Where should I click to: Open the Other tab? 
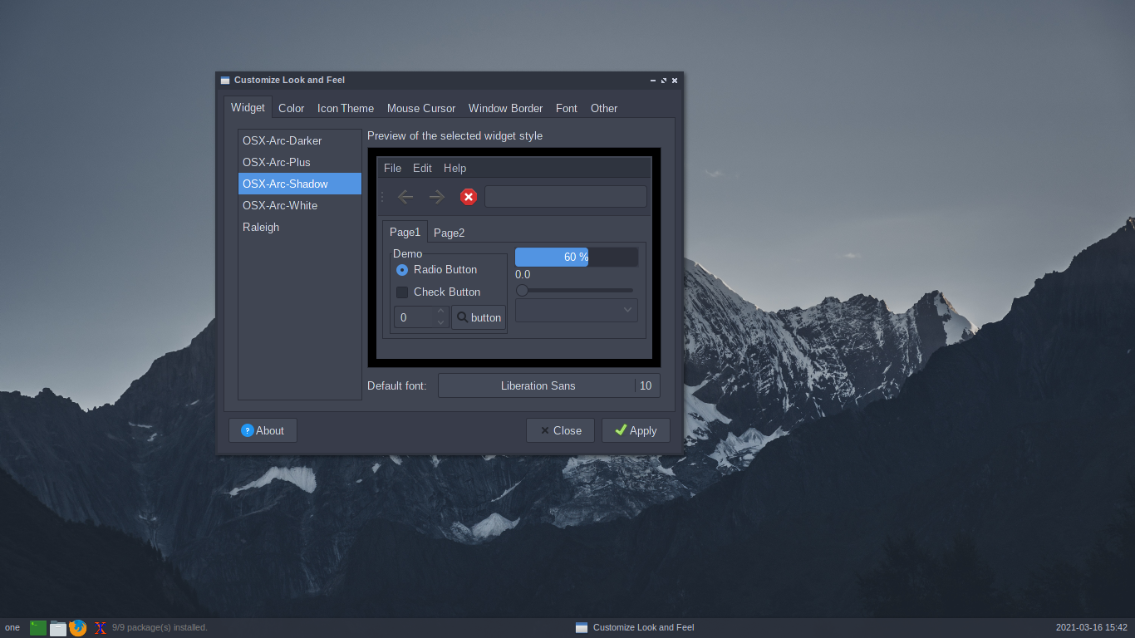coord(604,108)
